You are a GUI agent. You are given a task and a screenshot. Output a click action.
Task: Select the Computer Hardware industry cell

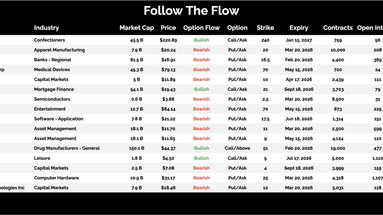pos(56,178)
